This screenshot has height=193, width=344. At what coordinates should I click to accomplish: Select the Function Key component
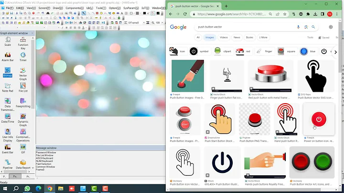(23, 43)
